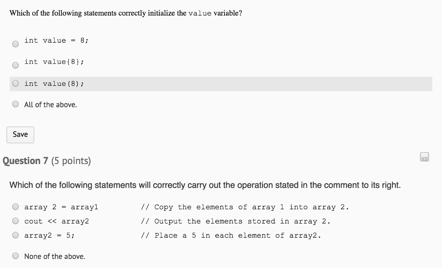Image resolution: width=442 pixels, height=268 pixels.
Task: Select the 'int value = 8;' radio button
Action: pyautogui.click(x=15, y=43)
